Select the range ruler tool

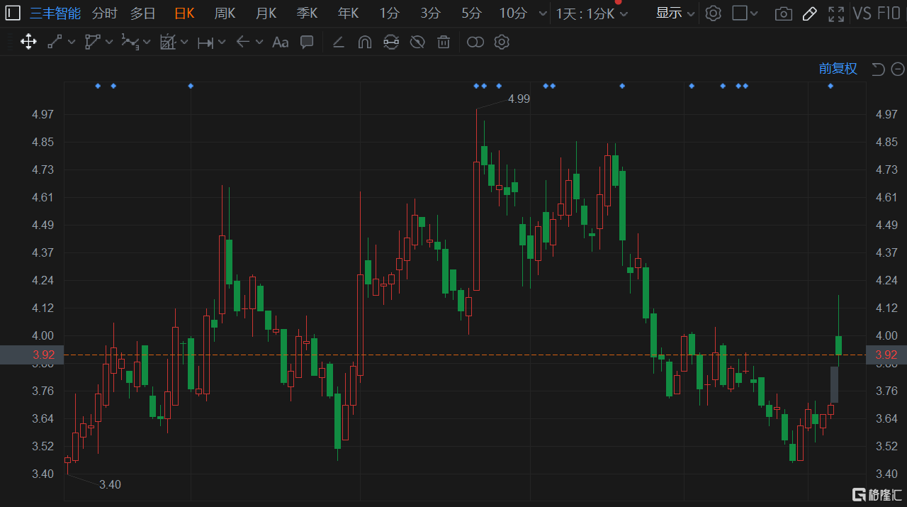(205, 43)
